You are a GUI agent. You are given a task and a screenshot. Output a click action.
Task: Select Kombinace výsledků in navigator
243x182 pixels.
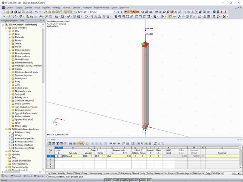click(25, 148)
